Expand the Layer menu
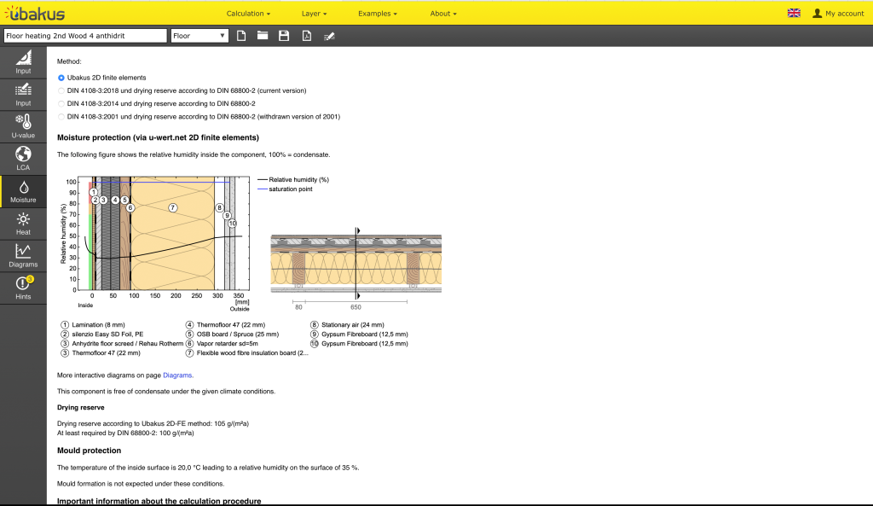 pyautogui.click(x=314, y=14)
